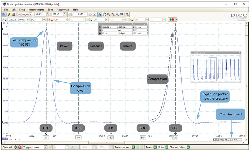Select the Hand pan tool
This screenshot has width=250, height=151.
click(104, 14)
